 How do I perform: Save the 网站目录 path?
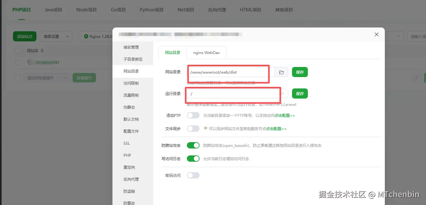tap(300, 72)
